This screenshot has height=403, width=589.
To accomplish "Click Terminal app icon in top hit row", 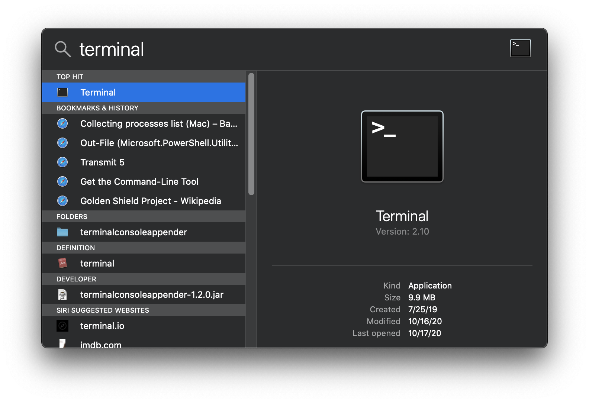I will click(x=62, y=92).
